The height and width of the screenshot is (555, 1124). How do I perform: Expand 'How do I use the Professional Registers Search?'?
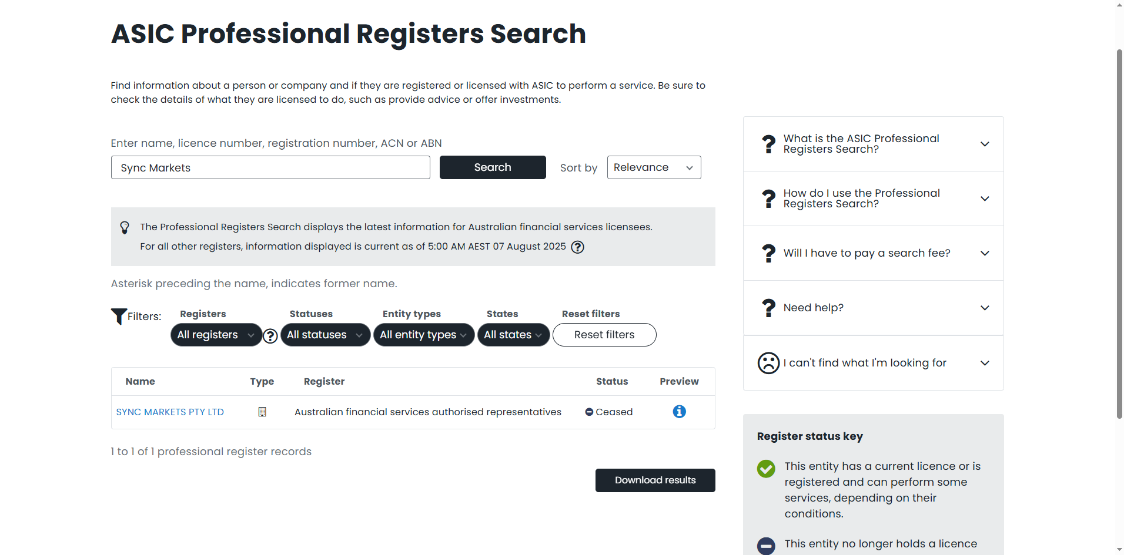tap(873, 199)
